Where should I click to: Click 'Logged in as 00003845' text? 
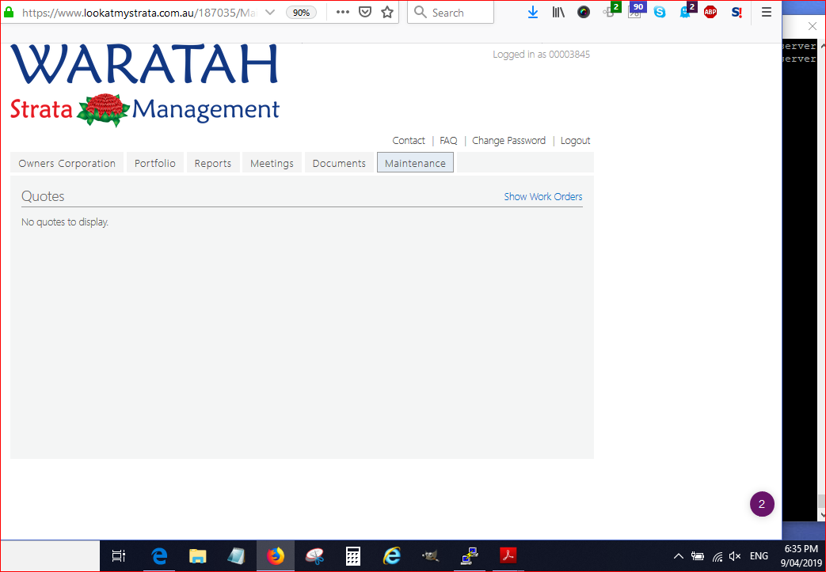tap(541, 55)
